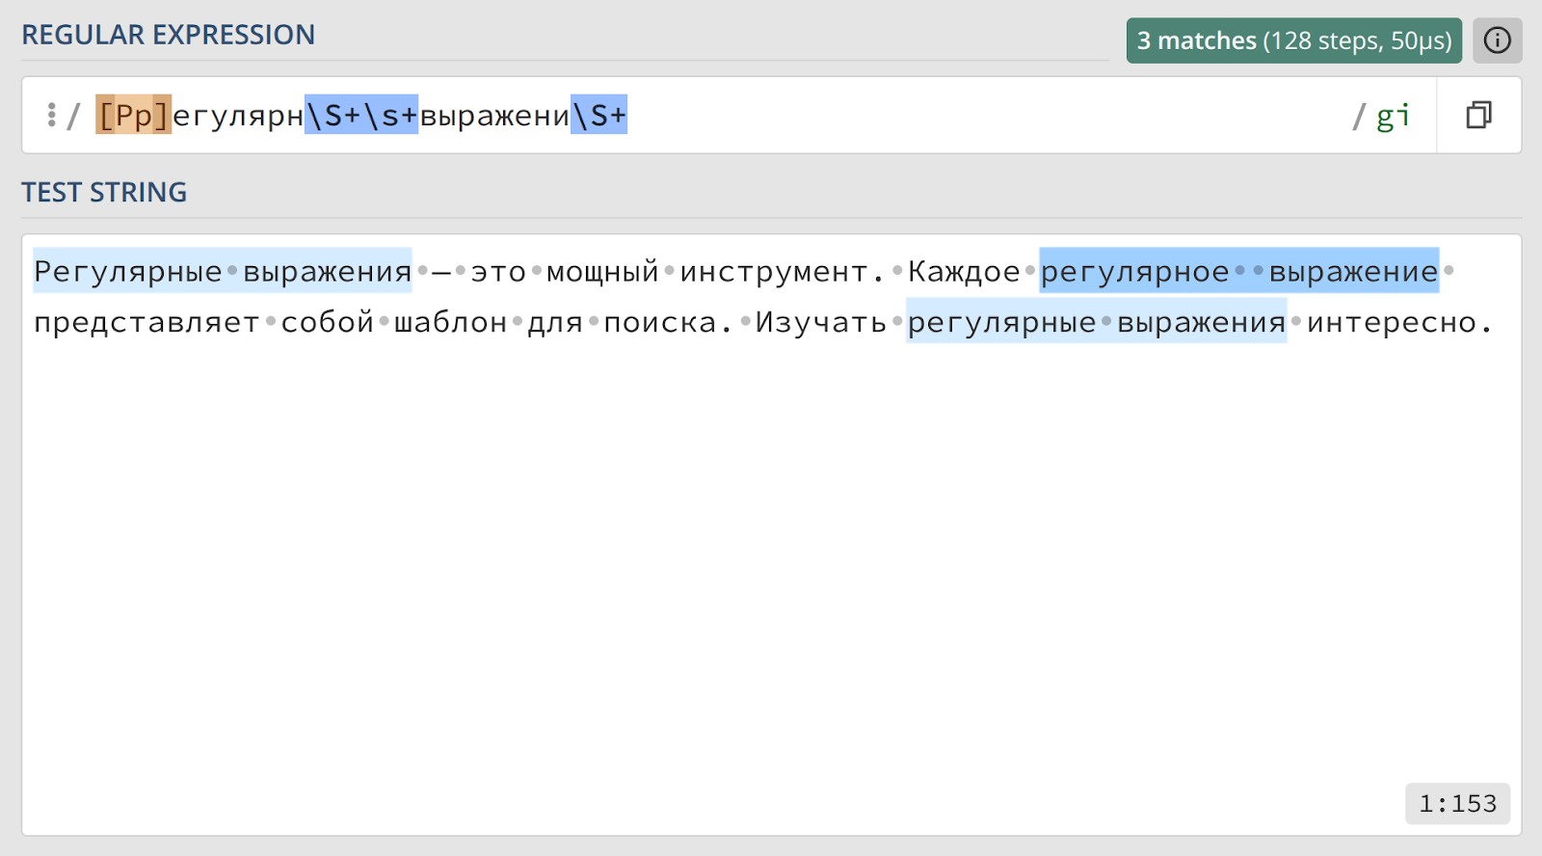Click the cursor position indicator '1:153'

1457,803
